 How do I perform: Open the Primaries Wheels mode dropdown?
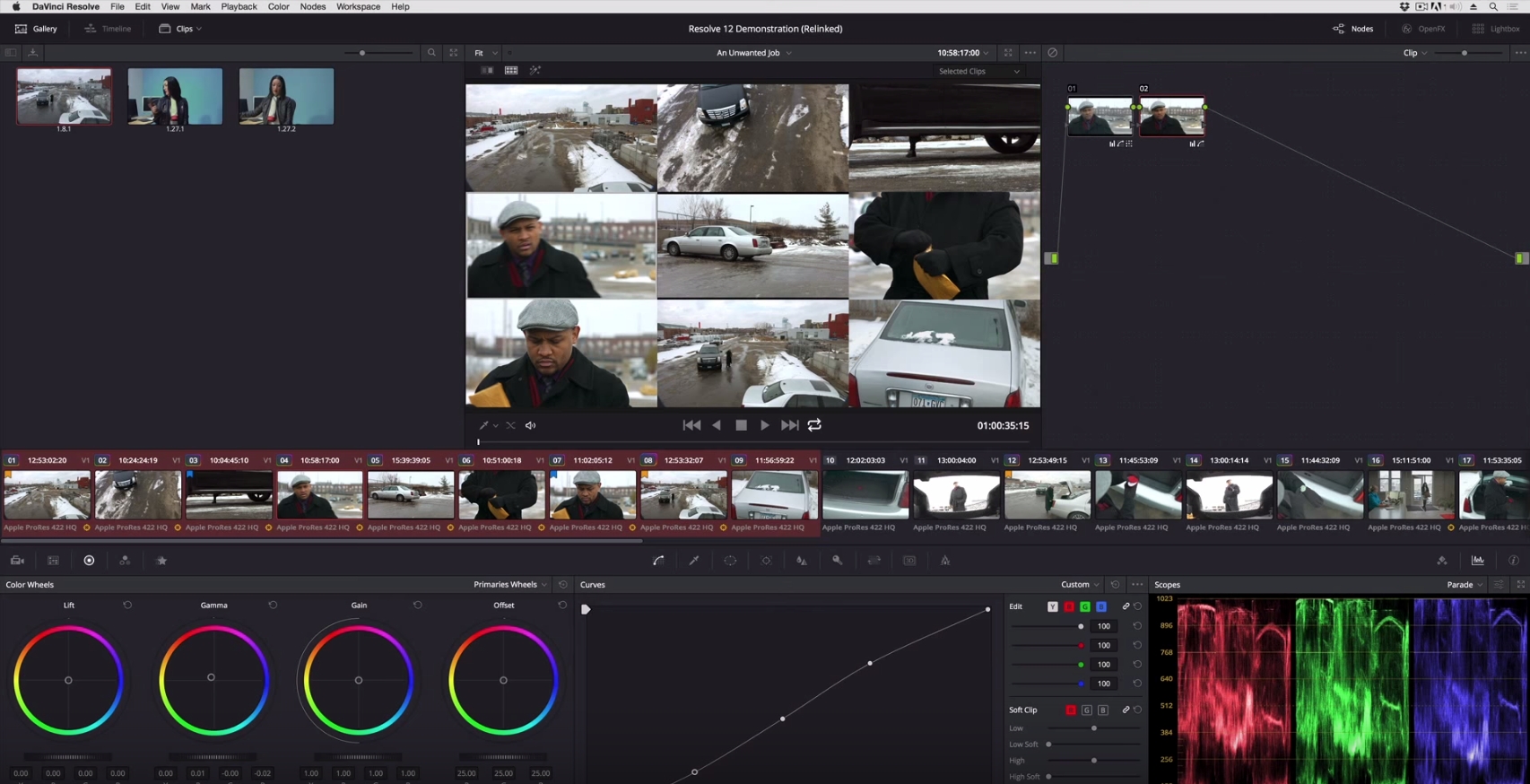[x=510, y=585]
